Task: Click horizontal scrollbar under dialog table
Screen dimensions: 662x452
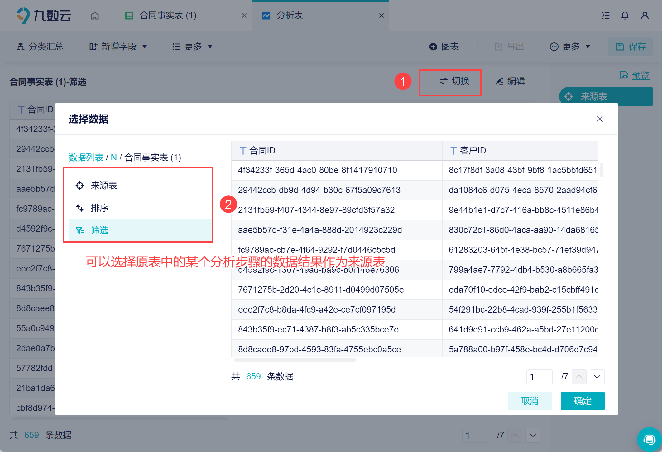Action: pos(294,360)
